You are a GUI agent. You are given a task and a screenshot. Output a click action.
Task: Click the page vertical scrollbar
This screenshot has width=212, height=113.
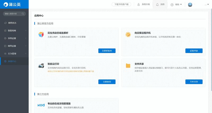[211, 50]
